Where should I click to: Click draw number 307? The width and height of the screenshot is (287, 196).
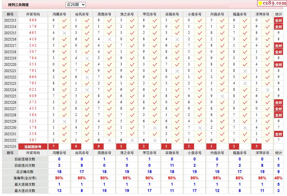tap(33, 52)
